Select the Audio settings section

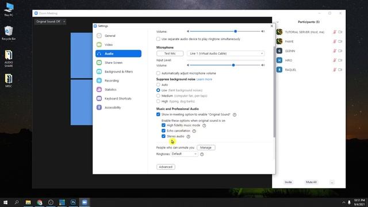tap(118, 53)
